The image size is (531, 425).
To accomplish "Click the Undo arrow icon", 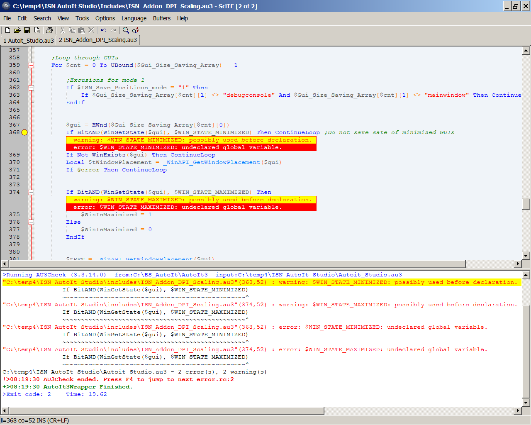I will point(104,30).
